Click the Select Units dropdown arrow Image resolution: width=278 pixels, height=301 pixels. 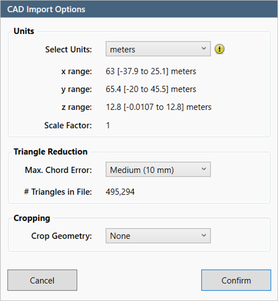click(x=204, y=49)
